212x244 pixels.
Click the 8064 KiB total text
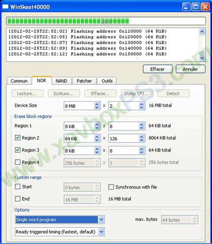point(162,138)
